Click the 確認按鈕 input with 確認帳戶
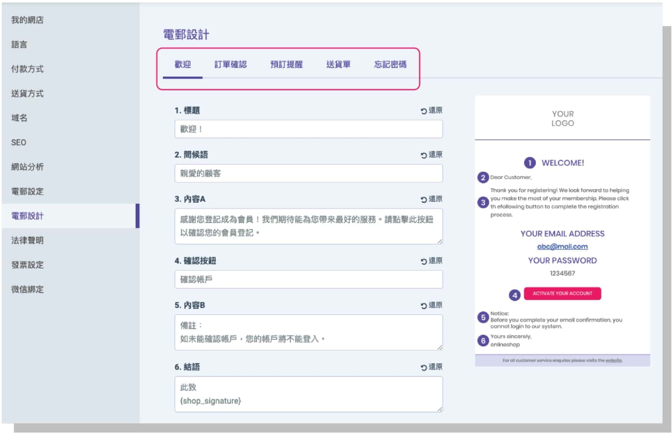The width and height of the screenshot is (672, 435). 308,279
